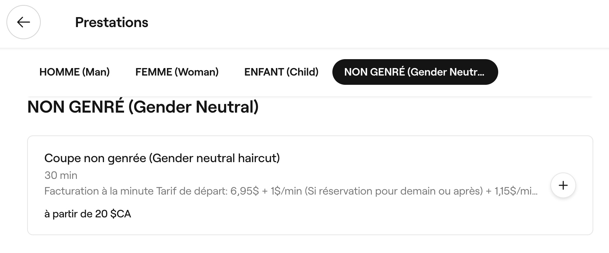Image resolution: width=609 pixels, height=253 pixels.
Task: Click the 30 min duration label
Action: pyautogui.click(x=61, y=175)
